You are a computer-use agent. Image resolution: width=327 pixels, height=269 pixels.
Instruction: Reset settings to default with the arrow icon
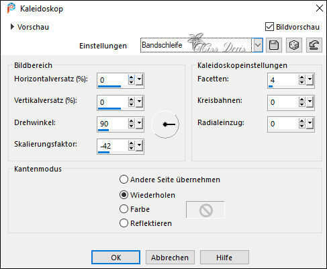pos(314,45)
